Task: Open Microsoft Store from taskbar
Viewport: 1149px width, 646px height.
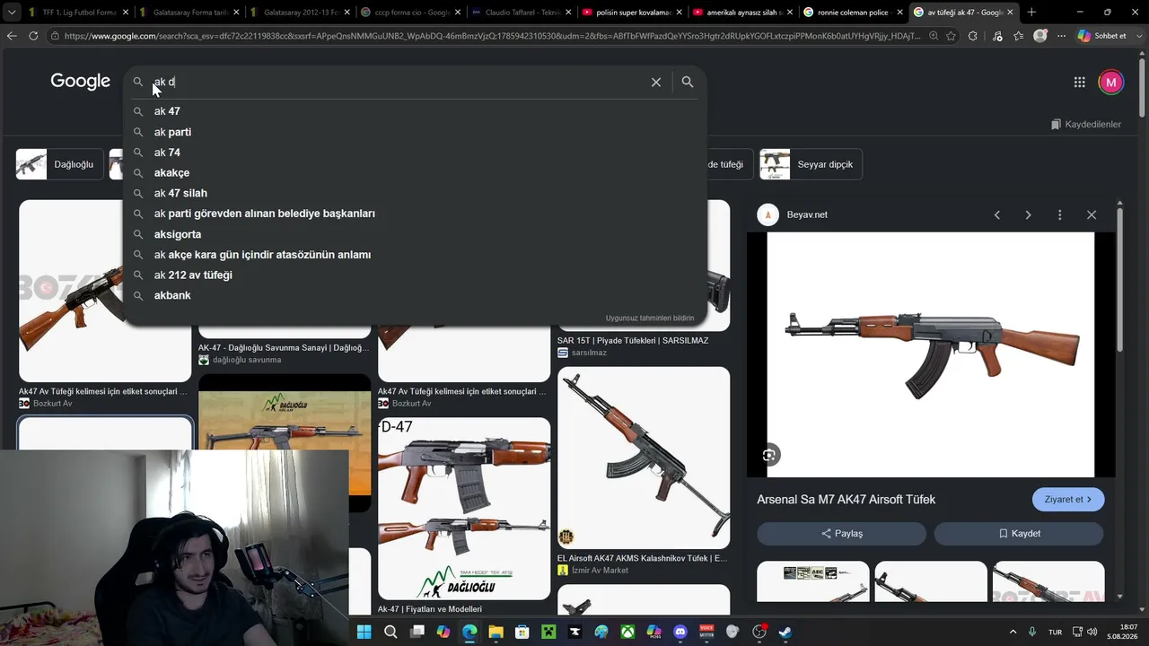Action: click(522, 632)
